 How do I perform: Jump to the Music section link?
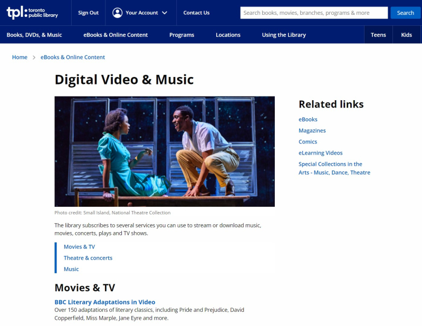(71, 269)
